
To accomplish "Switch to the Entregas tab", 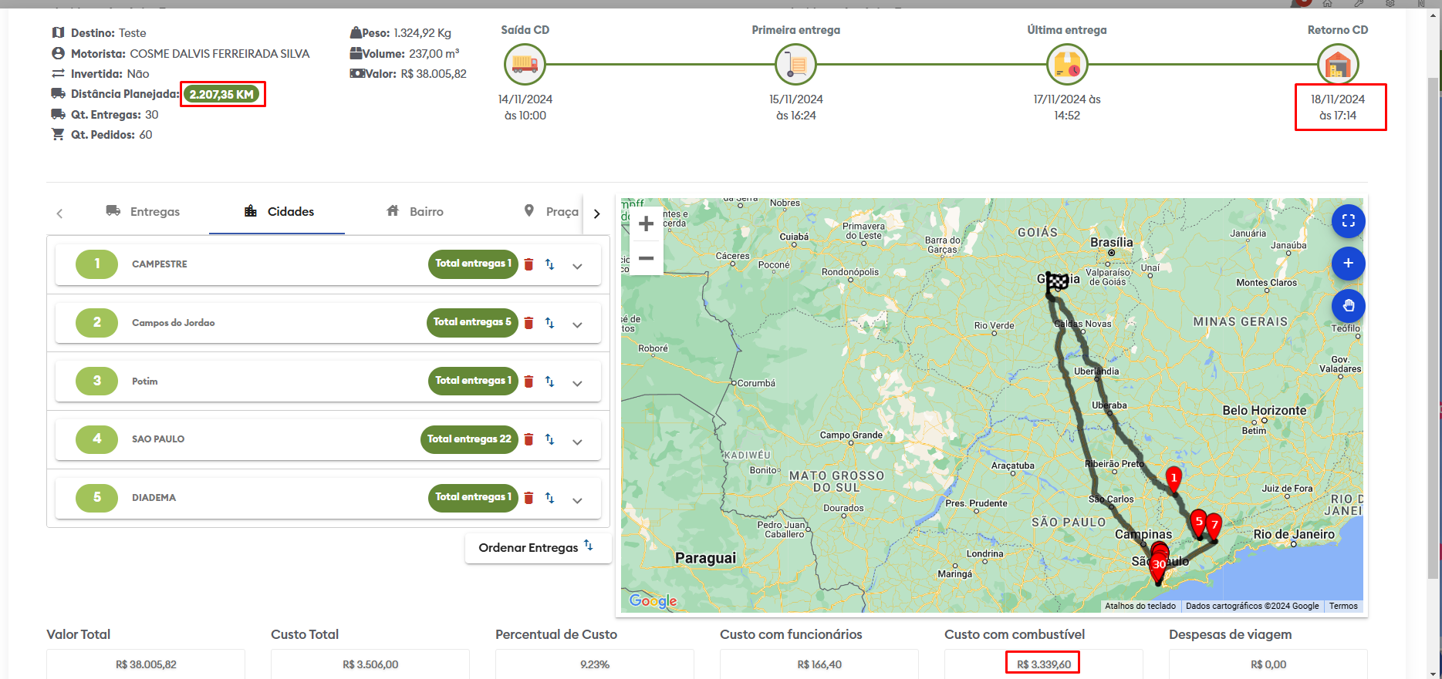I will 143,212.
